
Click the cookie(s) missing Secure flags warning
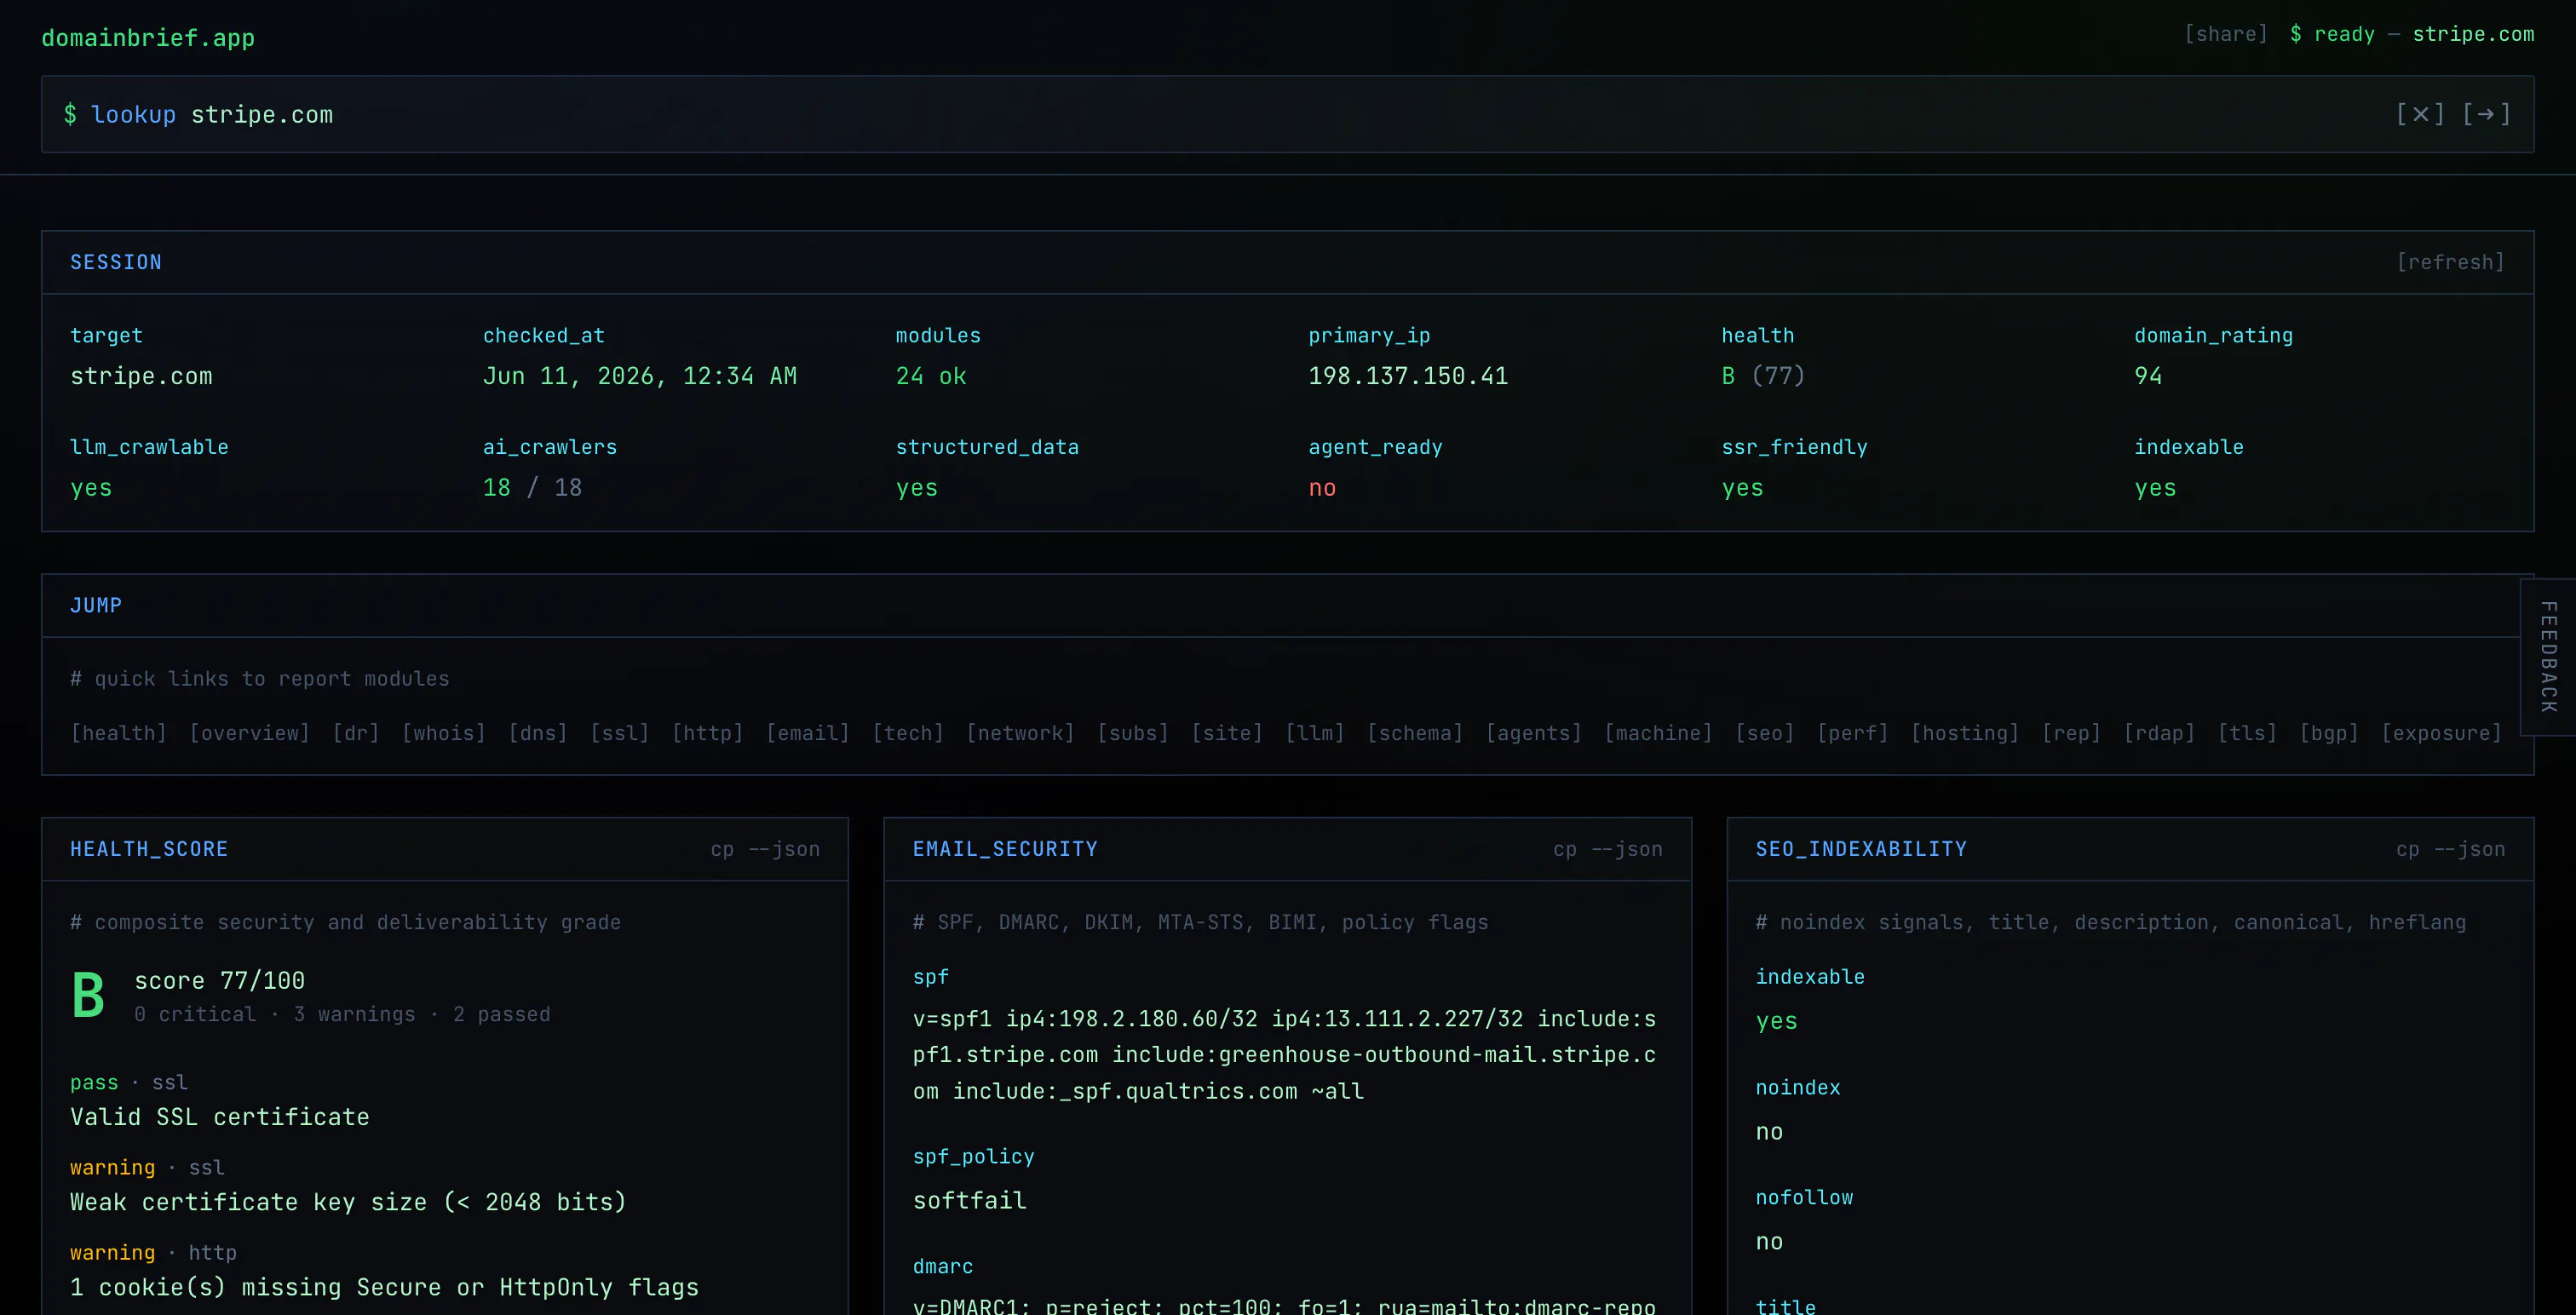(384, 1287)
